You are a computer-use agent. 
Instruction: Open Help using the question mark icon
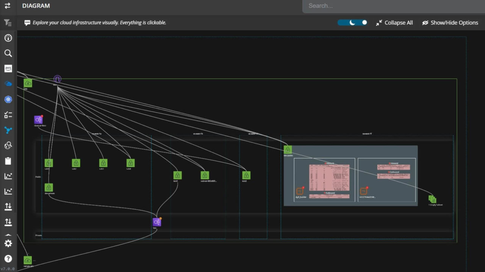8,258
